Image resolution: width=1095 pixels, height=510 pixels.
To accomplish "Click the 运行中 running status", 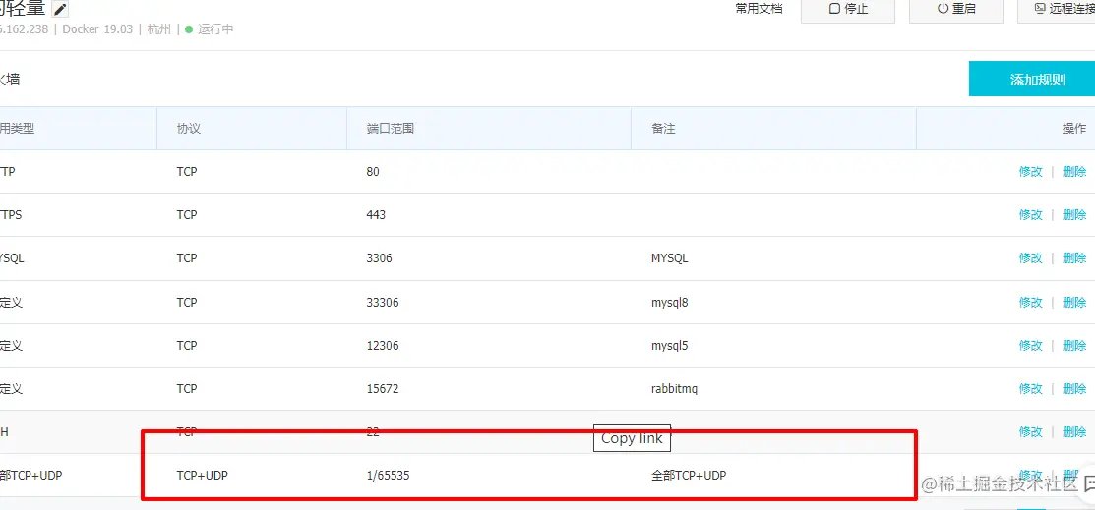I will point(210,29).
